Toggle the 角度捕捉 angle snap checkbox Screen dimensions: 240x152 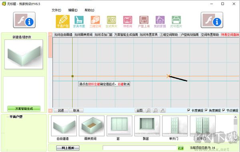pyautogui.click(x=206, y=110)
